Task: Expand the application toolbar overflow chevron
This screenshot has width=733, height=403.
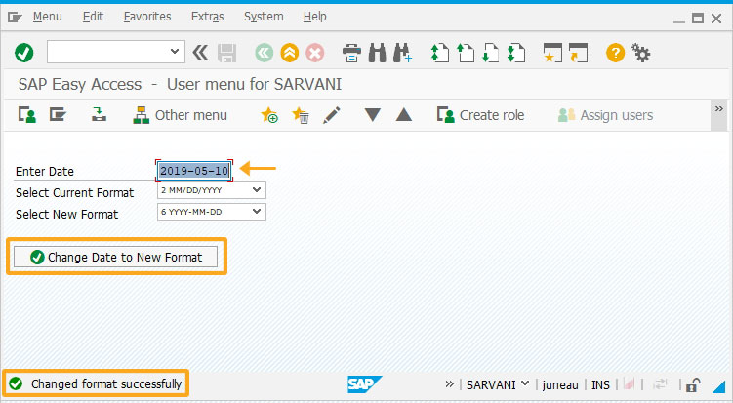Action: [719, 109]
